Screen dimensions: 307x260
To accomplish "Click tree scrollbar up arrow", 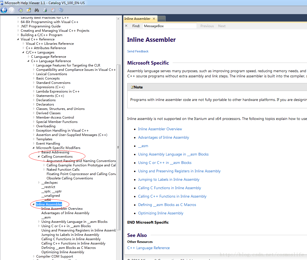I will (x=118, y=19).
